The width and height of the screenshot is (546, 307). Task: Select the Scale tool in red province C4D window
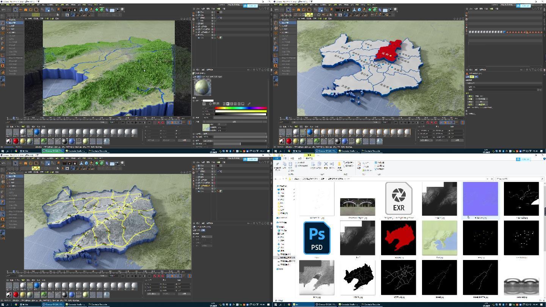(x=298, y=10)
